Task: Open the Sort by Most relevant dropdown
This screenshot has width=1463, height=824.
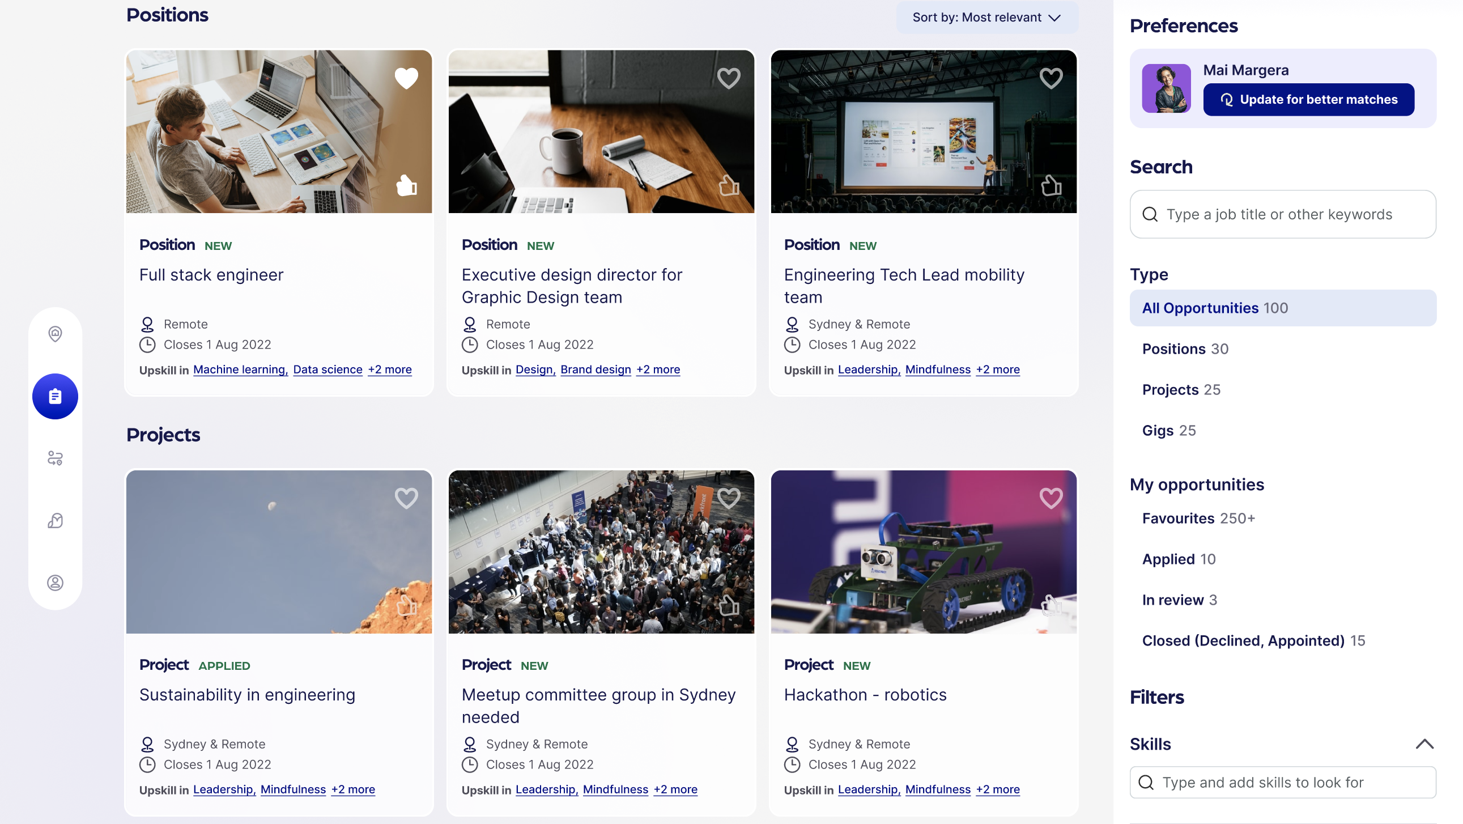Action: [986, 18]
